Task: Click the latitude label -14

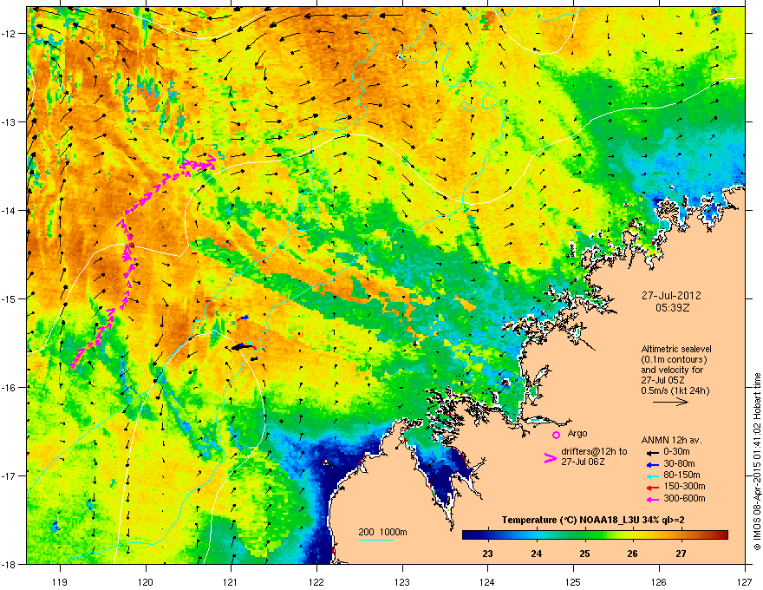Action: (9, 210)
